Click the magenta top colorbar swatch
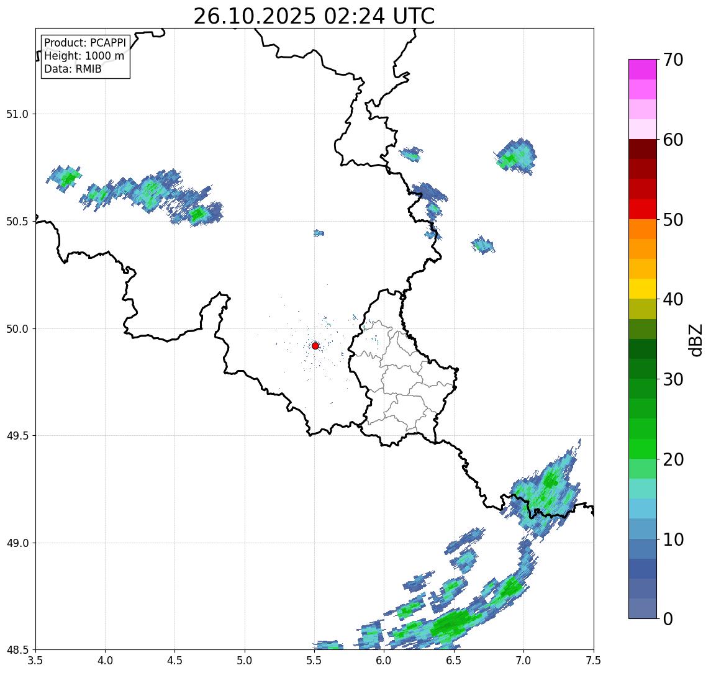Viewport: 711px width, 673px height. (x=643, y=70)
